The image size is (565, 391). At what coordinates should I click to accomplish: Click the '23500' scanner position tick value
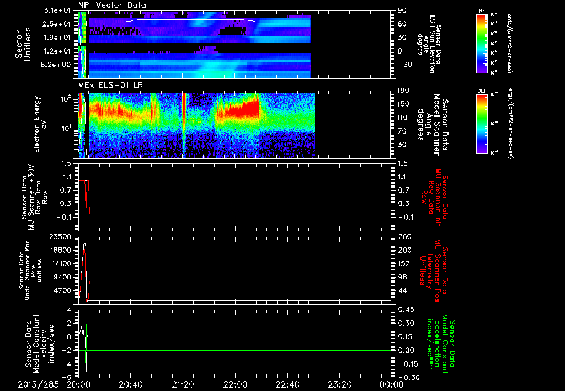[x=61, y=236]
